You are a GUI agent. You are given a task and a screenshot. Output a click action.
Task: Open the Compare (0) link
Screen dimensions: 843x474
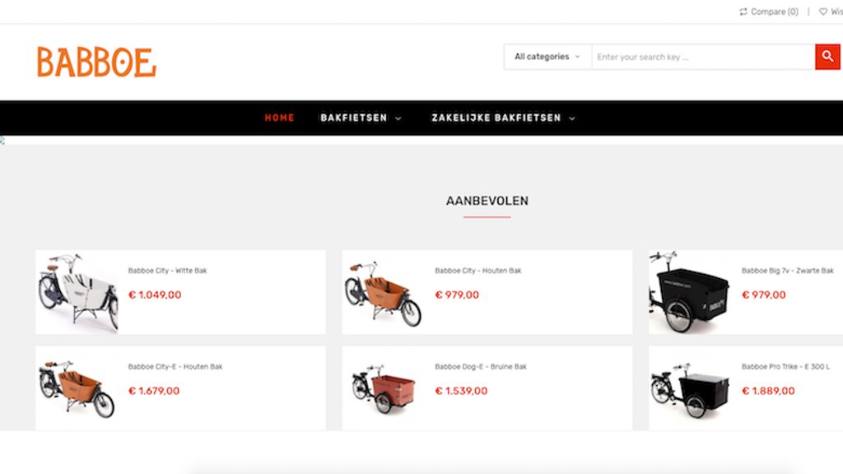point(774,12)
